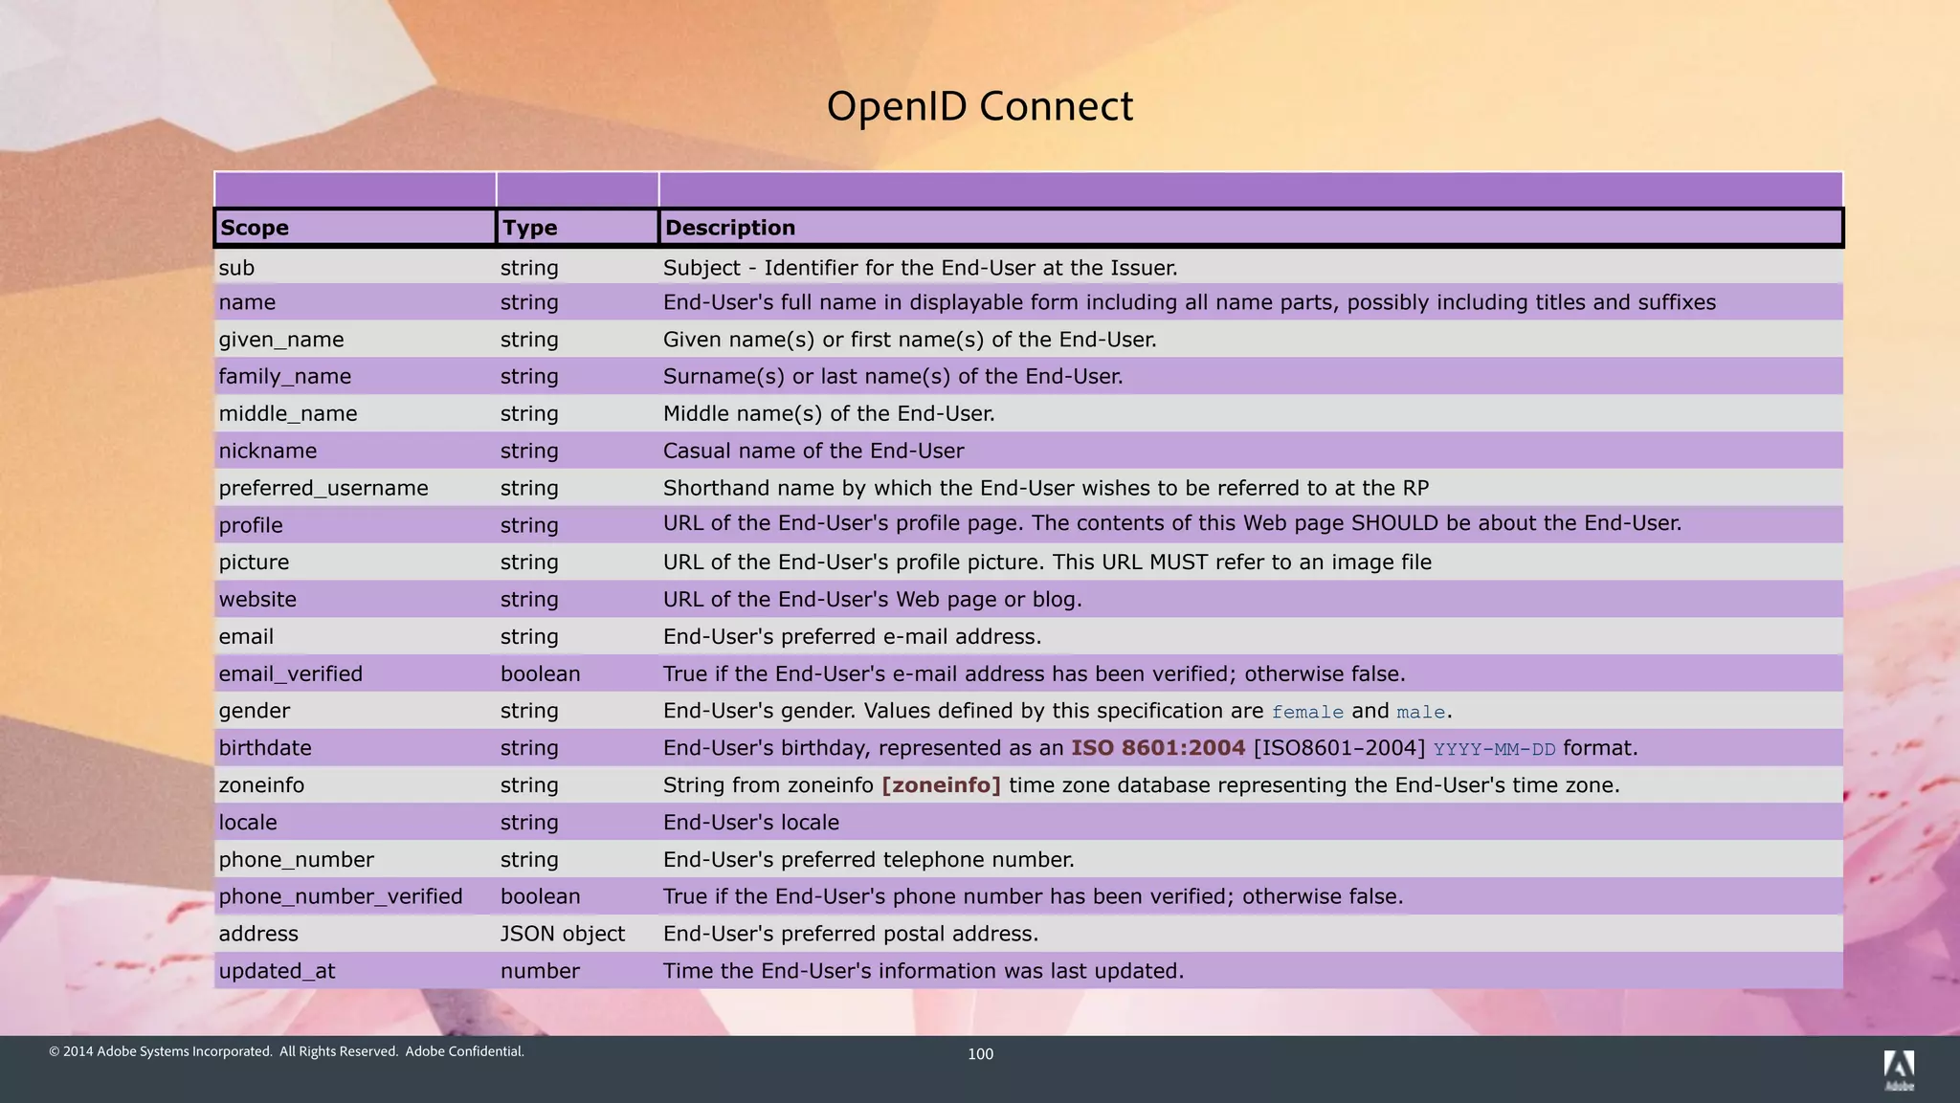The width and height of the screenshot is (1960, 1103).
Task: Select the phone_number_verified scope cell
Action: tap(340, 896)
